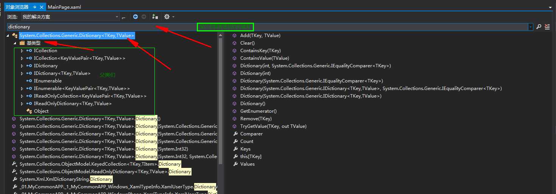Collapse the 基类型 folder node

(15, 43)
